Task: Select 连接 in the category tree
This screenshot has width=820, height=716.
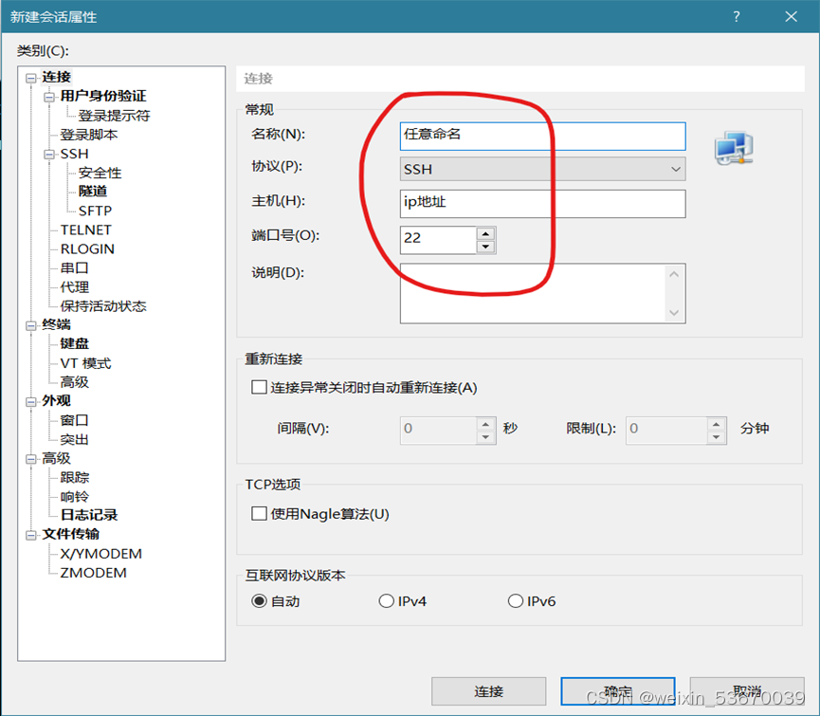Action: (57, 78)
